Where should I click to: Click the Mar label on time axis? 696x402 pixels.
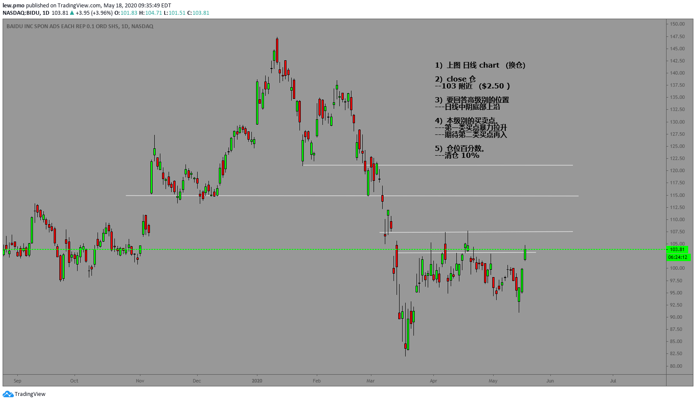pyautogui.click(x=371, y=381)
